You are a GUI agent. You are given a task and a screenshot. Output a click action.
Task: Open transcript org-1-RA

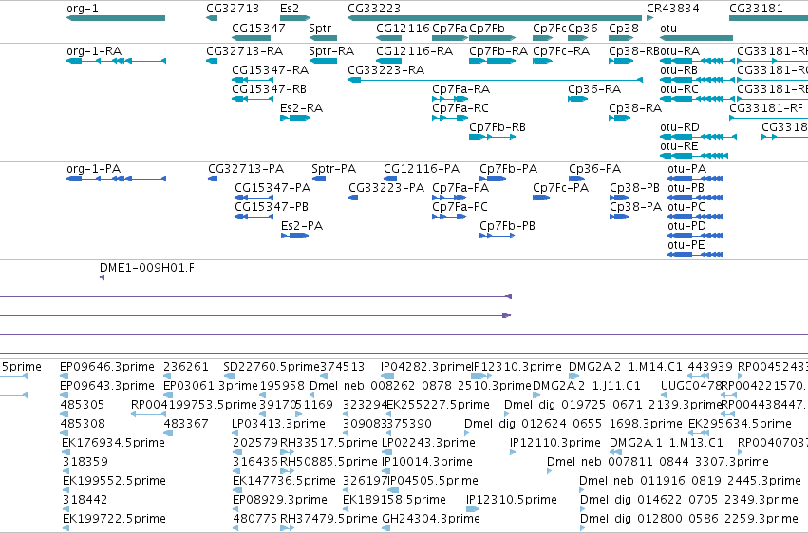[x=116, y=61]
